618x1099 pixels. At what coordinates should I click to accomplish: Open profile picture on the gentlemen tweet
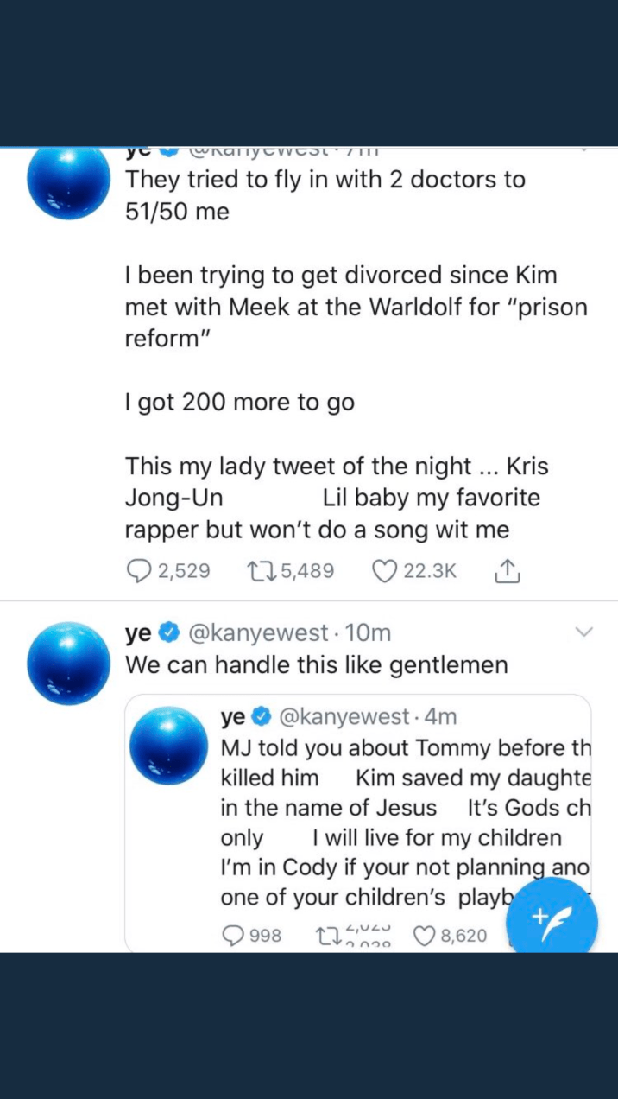coord(70,662)
